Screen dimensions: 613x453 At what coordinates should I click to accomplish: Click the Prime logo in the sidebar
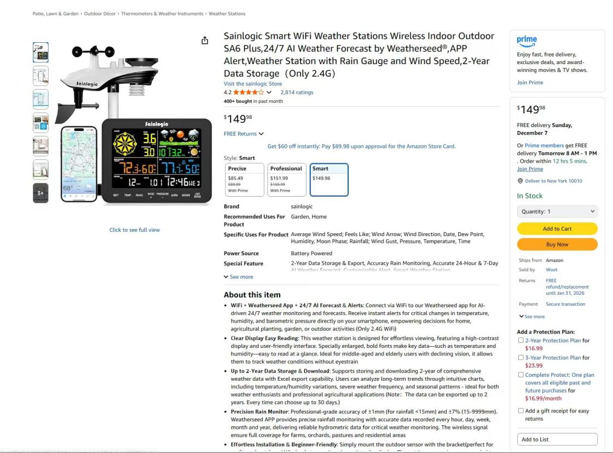[527, 41]
